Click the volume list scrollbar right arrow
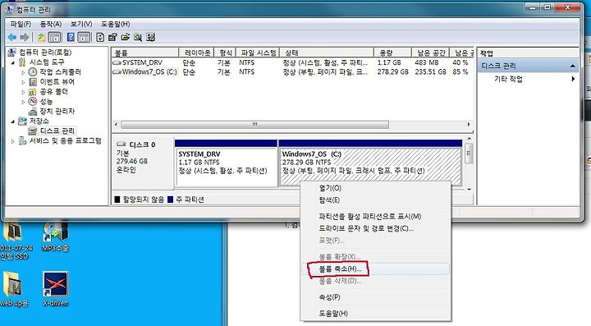 pos(469,124)
